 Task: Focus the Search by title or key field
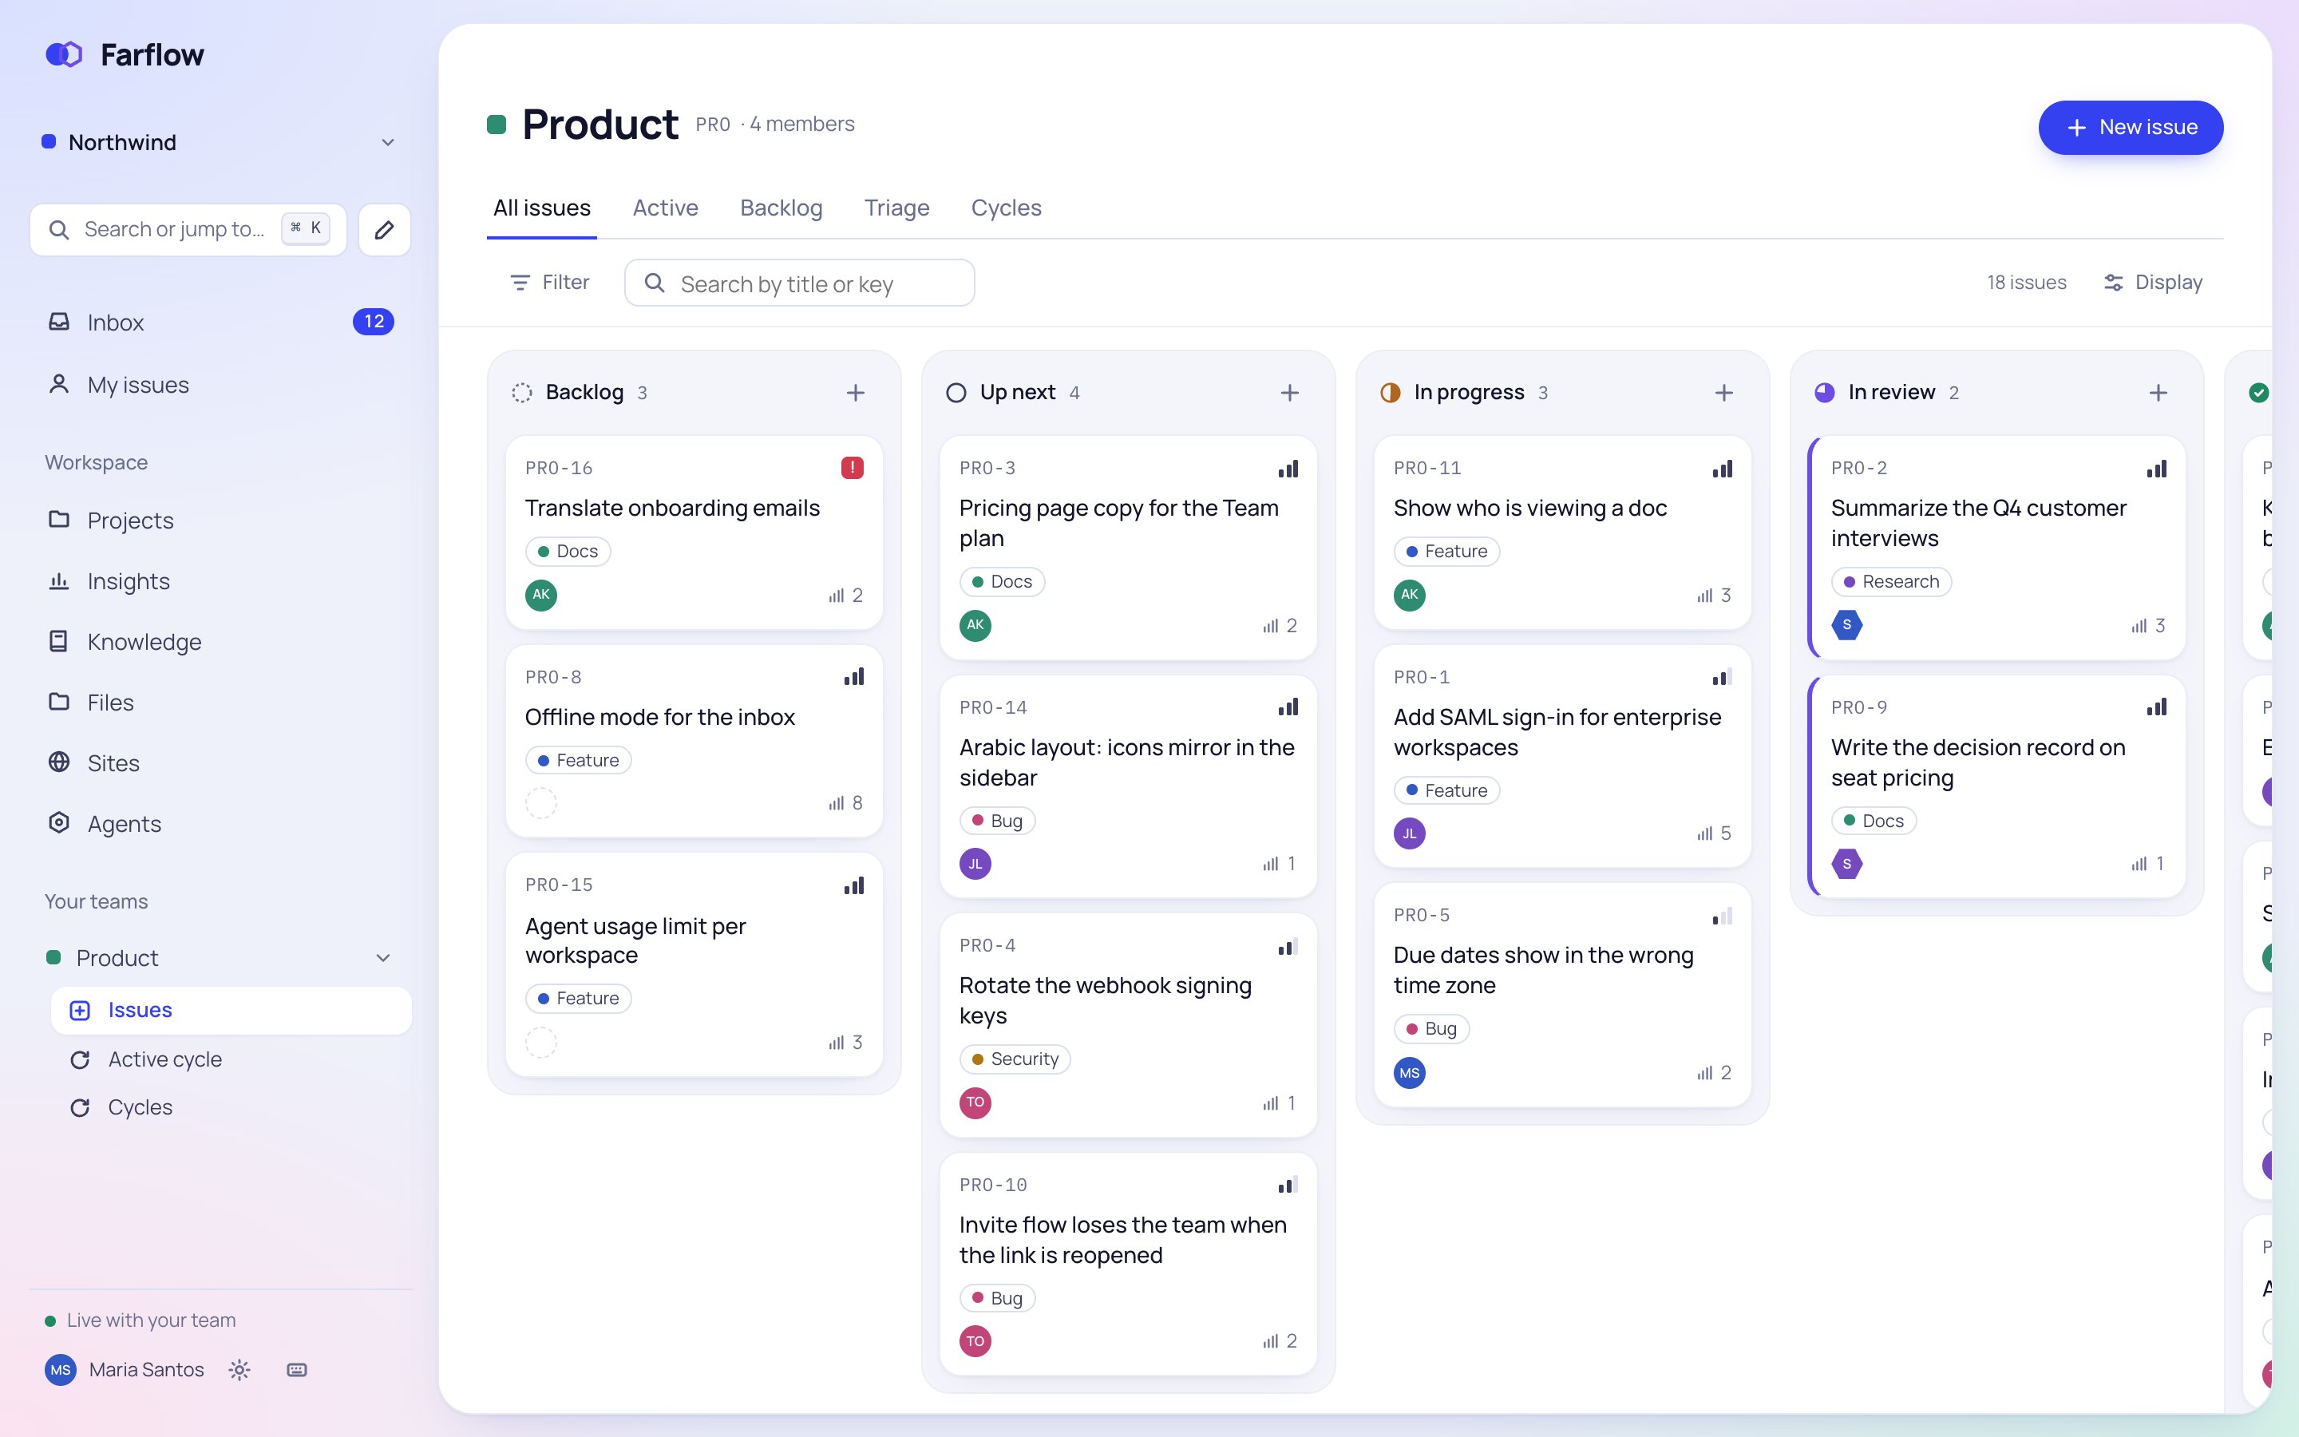click(x=799, y=283)
